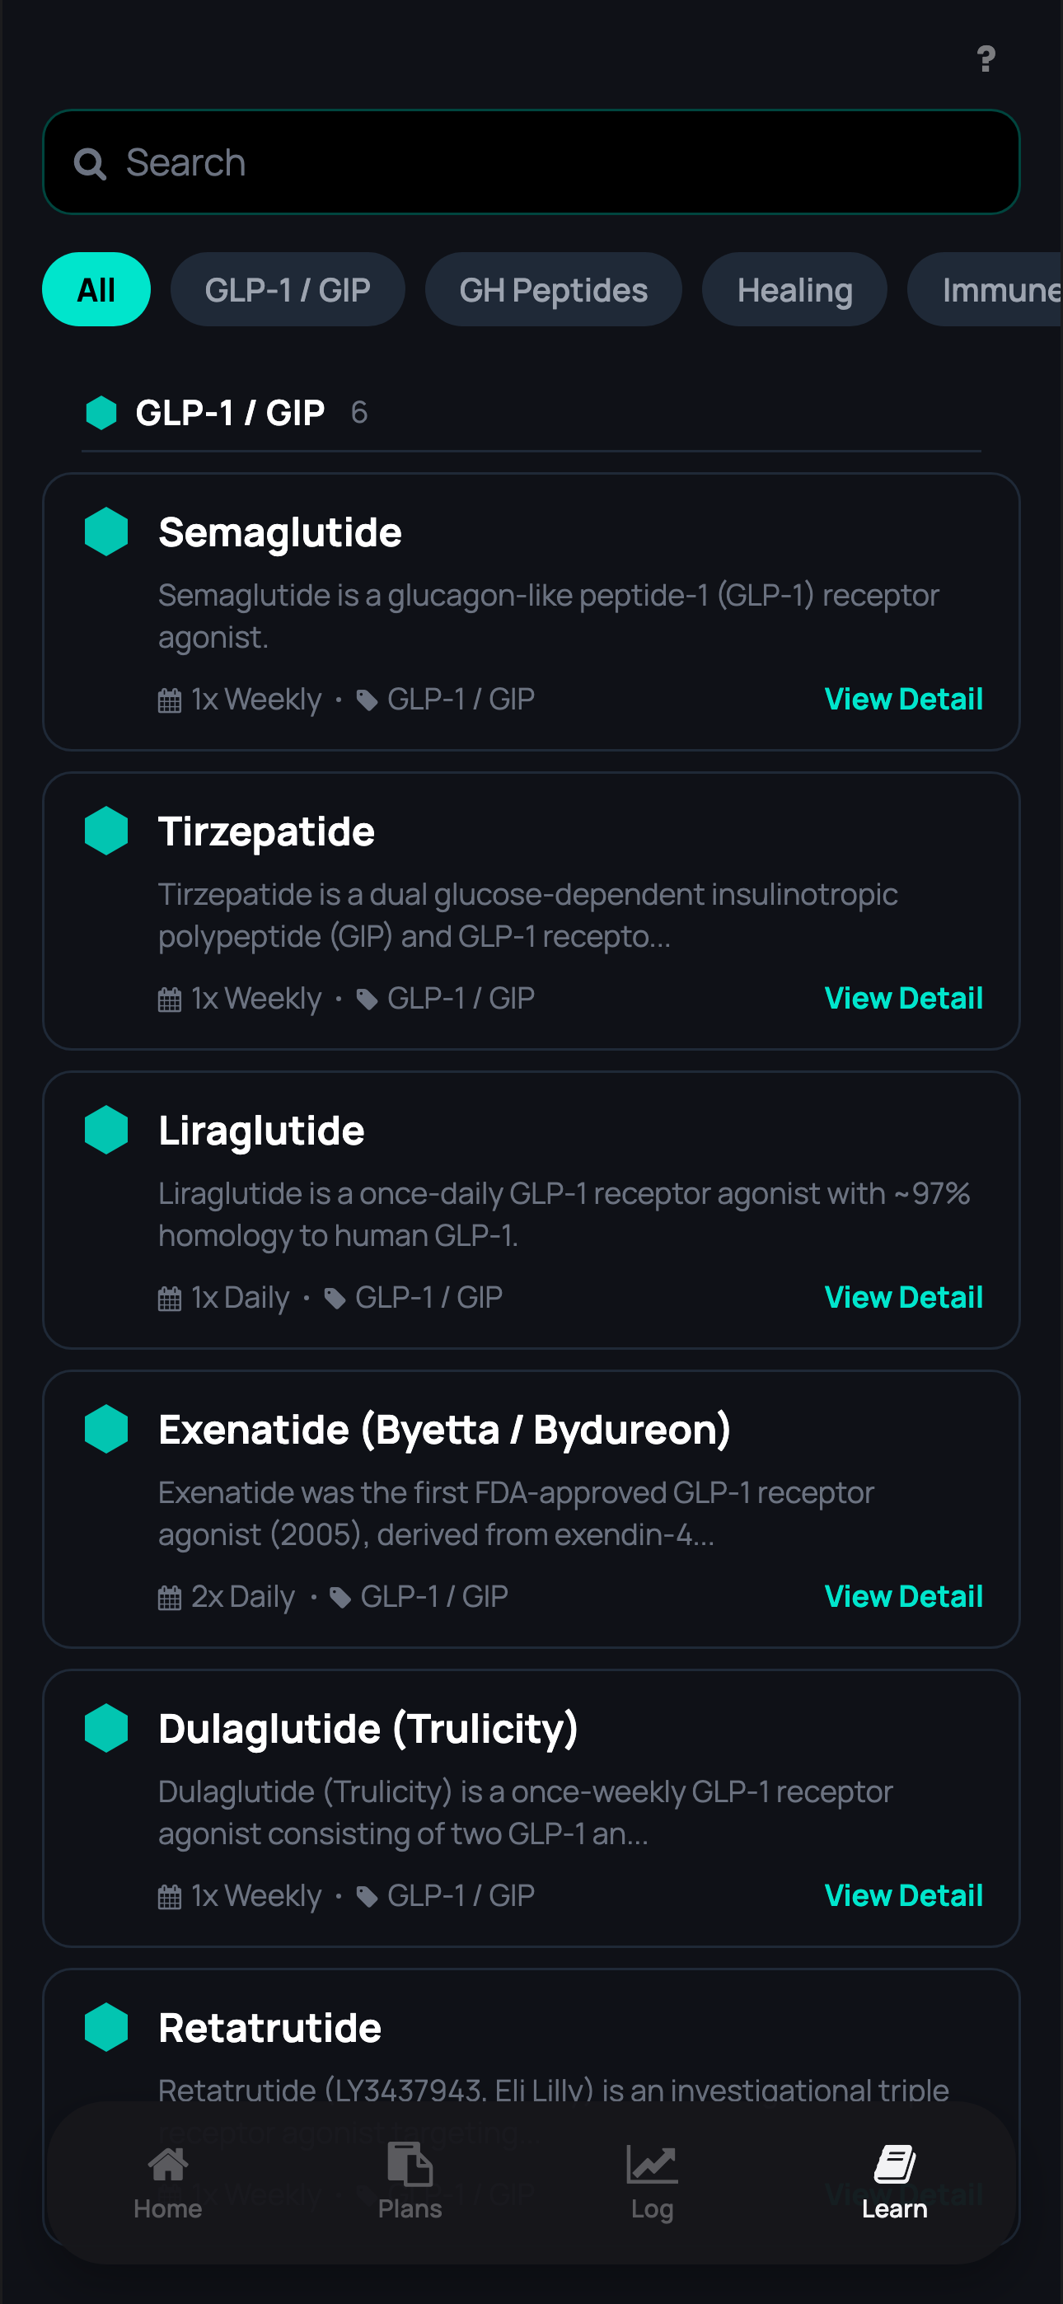This screenshot has height=2304, width=1063.
Task: Collapse the GLP-1 / GIP section header
Action: (229, 413)
